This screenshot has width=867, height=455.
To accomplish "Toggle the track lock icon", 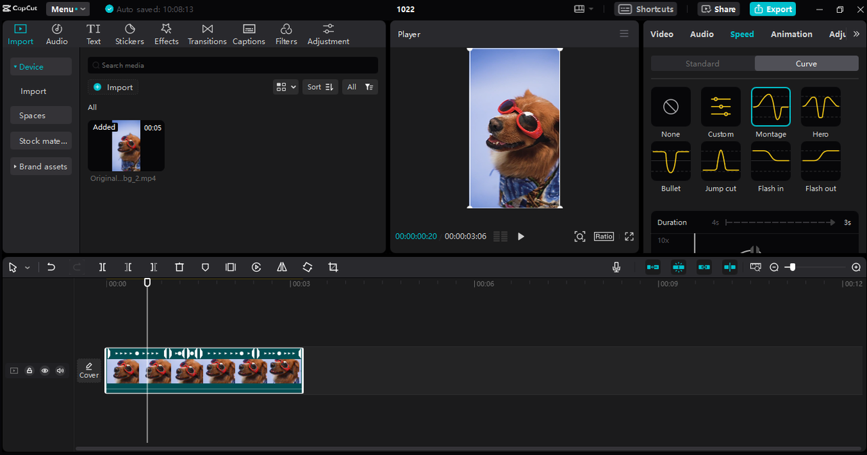I will click(x=29, y=370).
